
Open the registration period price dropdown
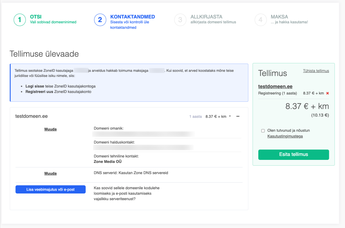coord(218,117)
